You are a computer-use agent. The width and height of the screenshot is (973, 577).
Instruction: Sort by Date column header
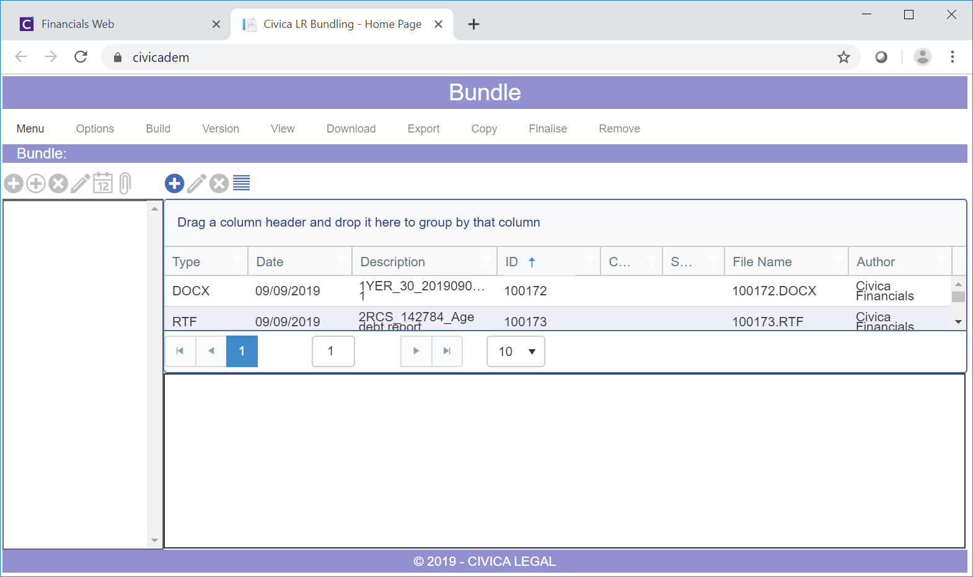click(270, 262)
